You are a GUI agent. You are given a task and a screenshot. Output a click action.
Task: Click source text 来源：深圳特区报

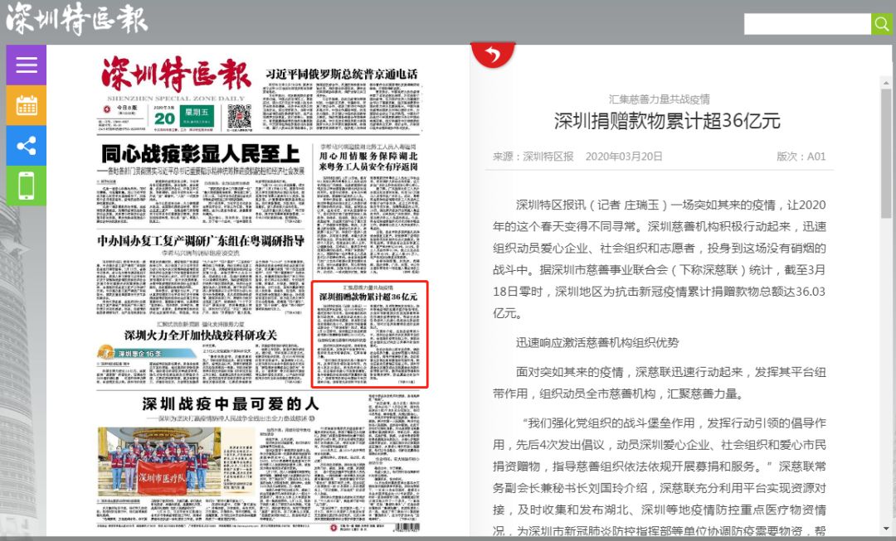pos(533,157)
